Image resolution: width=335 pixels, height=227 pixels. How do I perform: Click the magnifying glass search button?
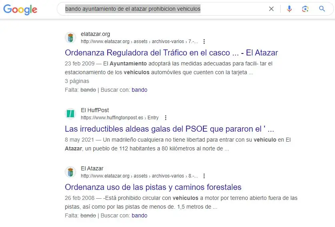point(322,9)
